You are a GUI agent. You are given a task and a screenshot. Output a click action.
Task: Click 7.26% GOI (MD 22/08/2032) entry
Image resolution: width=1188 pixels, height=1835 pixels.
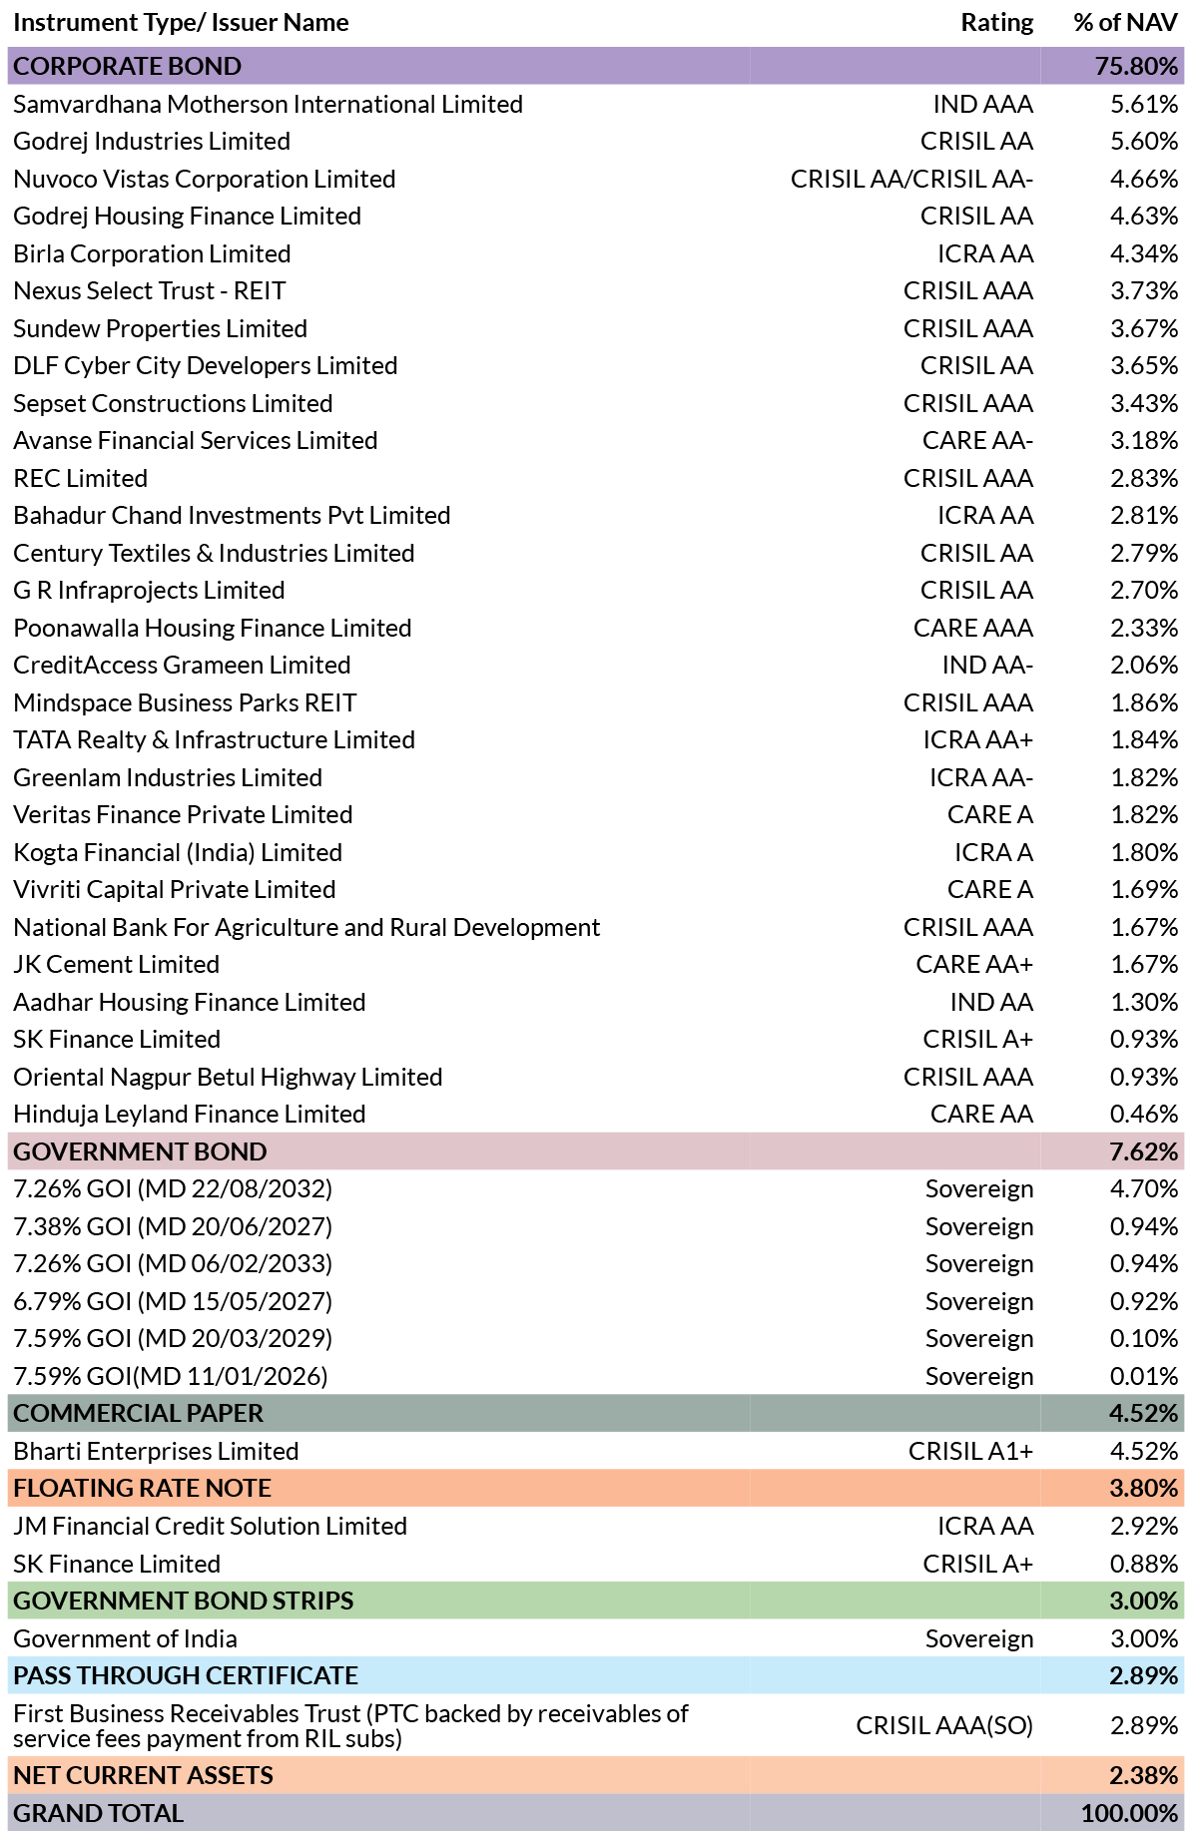(x=173, y=1189)
